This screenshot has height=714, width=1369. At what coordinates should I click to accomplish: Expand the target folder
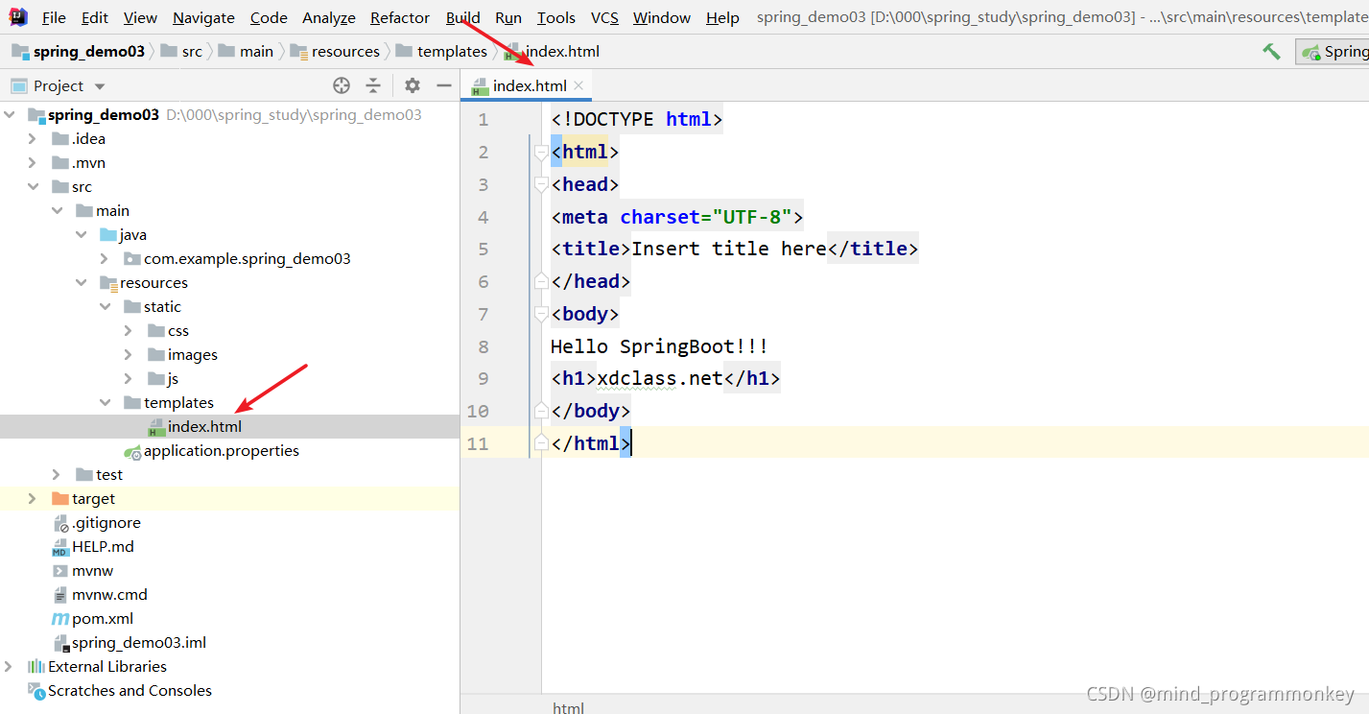tap(33, 498)
